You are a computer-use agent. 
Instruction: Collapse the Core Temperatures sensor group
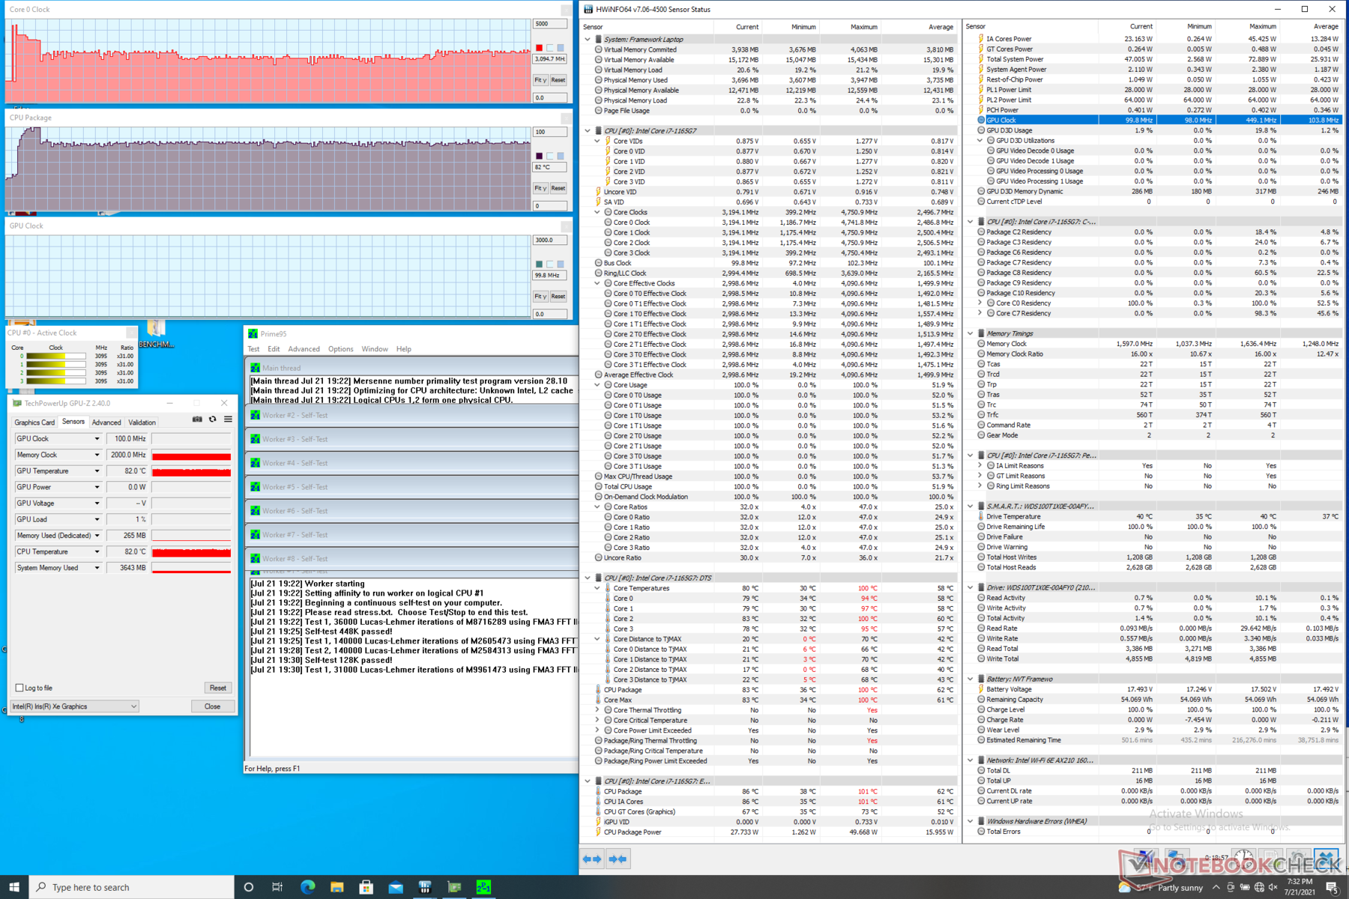click(x=597, y=588)
